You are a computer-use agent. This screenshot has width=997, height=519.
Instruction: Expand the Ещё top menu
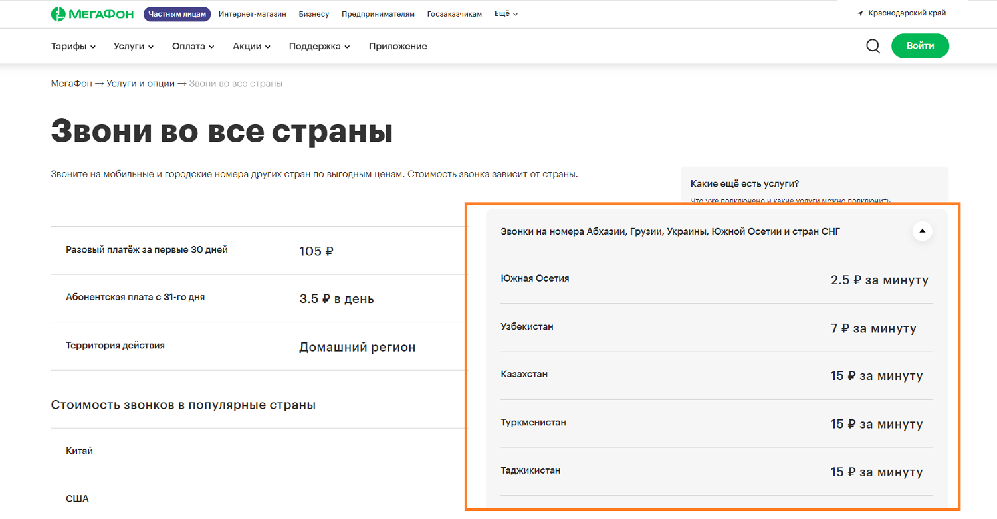click(x=506, y=14)
